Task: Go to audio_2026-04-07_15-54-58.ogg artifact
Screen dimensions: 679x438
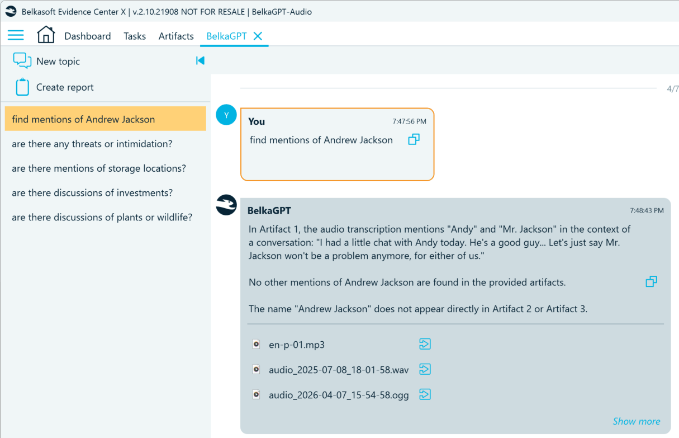Action: pyautogui.click(x=425, y=394)
